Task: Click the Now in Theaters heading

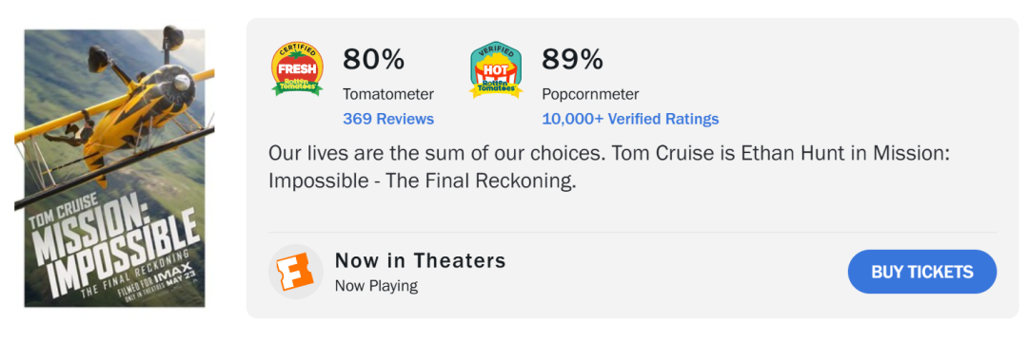Action: (421, 260)
